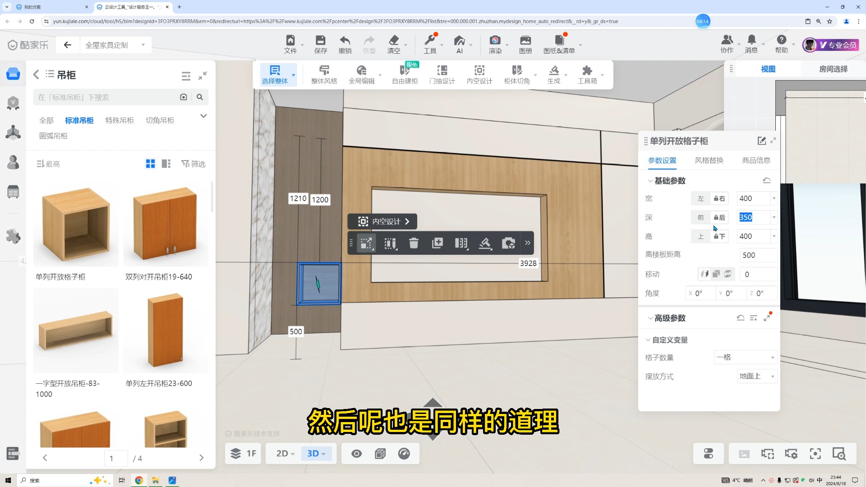Toggle the 2D view mode
This screenshot has height=487, width=866.
282,453
